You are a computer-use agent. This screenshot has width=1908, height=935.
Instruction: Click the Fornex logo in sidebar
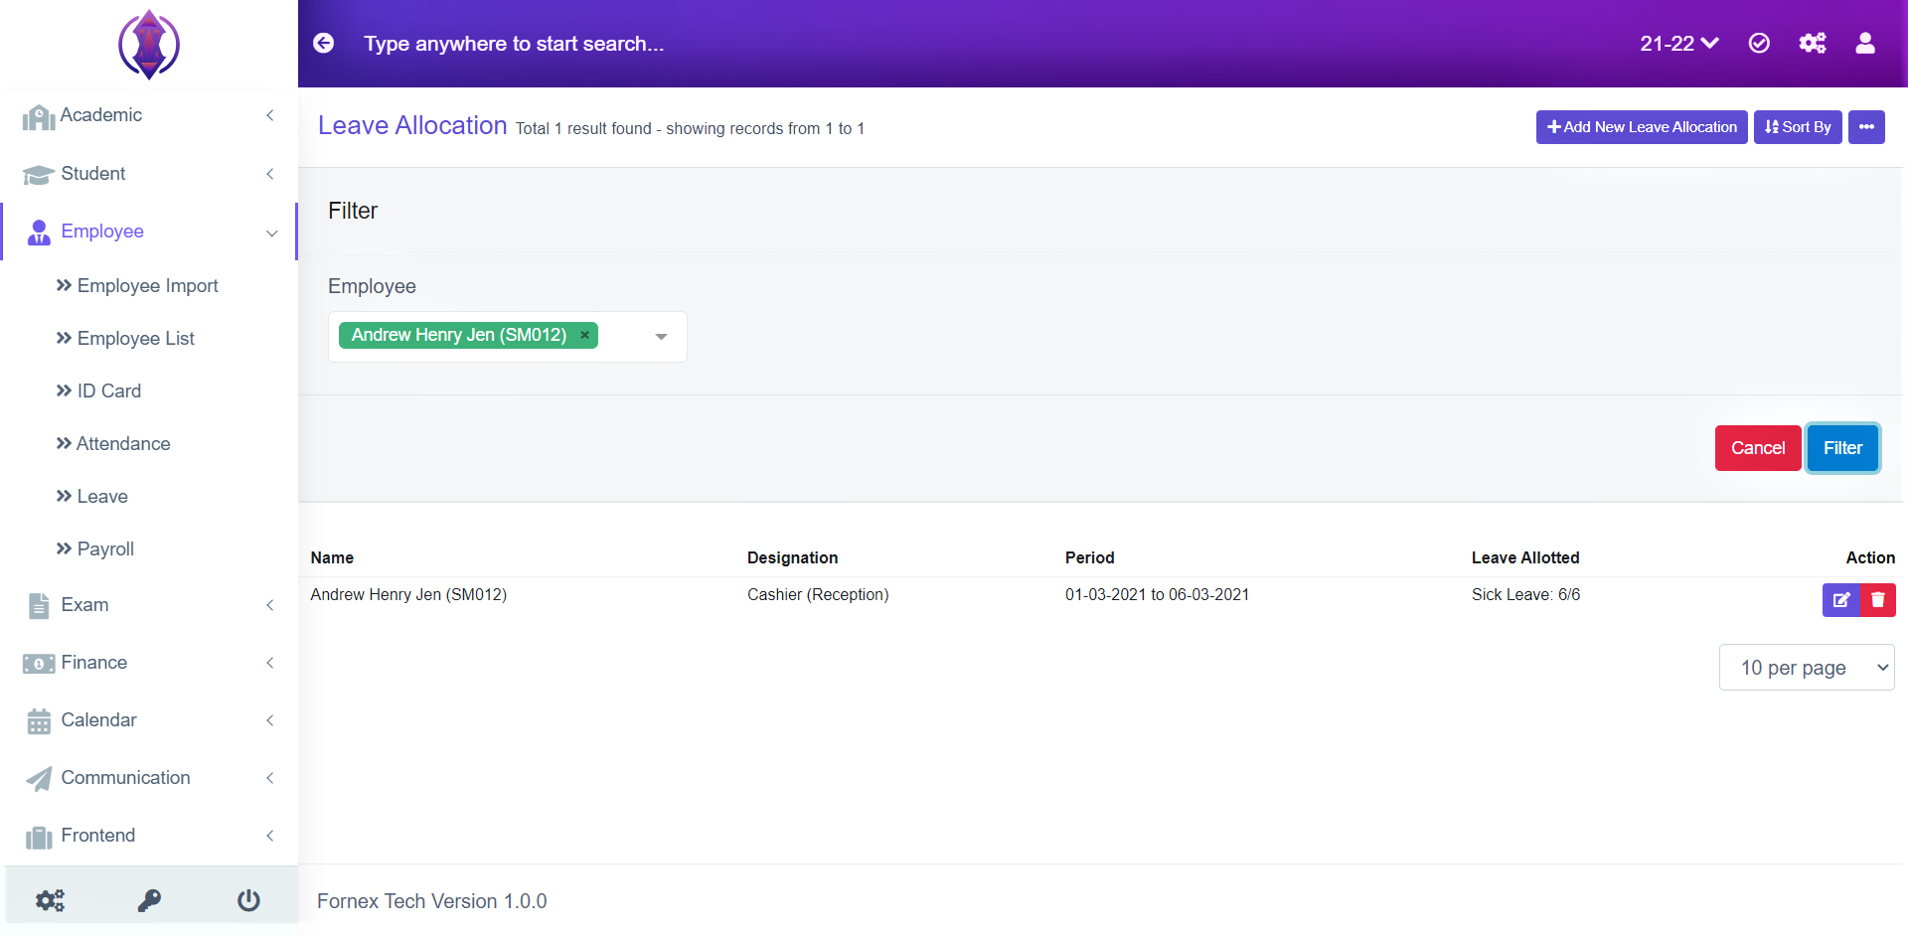(149, 45)
